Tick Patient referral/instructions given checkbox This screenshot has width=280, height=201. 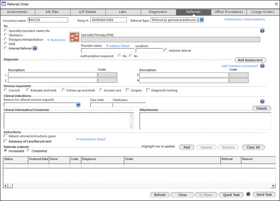click(x=6, y=136)
